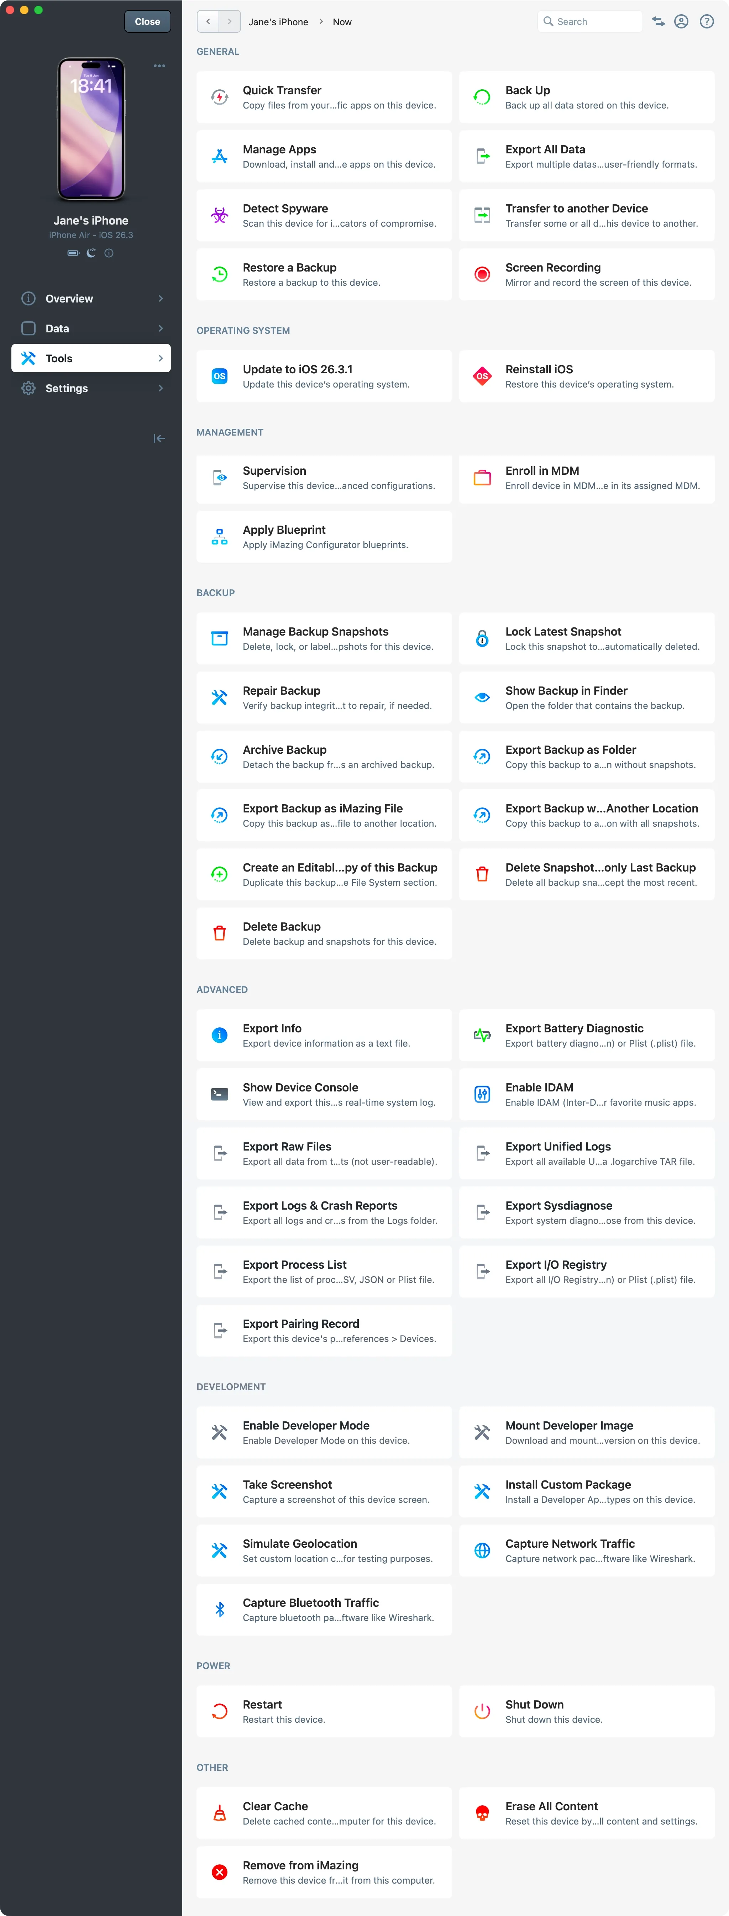
Task: Expand the Settings sidebar chevron
Action: [x=161, y=388]
